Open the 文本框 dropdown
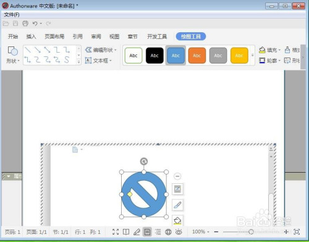Viewport: 309px width, 242px height. (98, 61)
